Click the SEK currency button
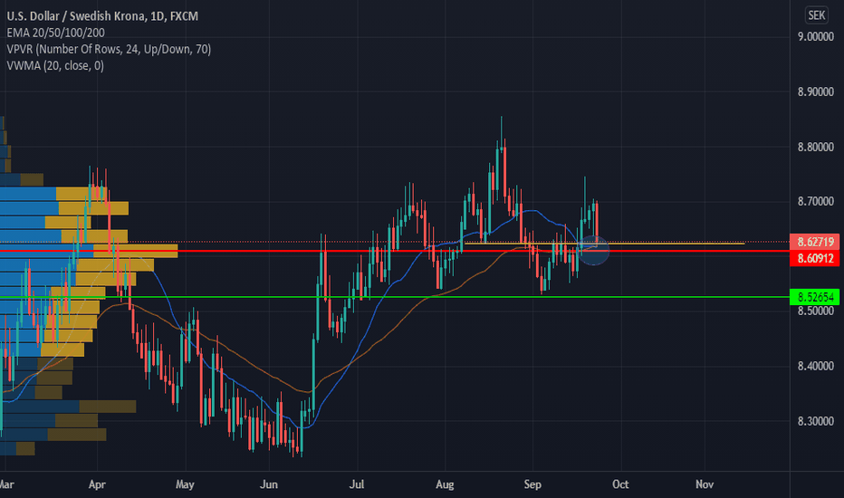 pyautogui.click(x=816, y=15)
